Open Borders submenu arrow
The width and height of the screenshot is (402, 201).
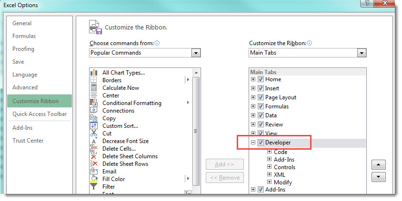[x=188, y=80]
